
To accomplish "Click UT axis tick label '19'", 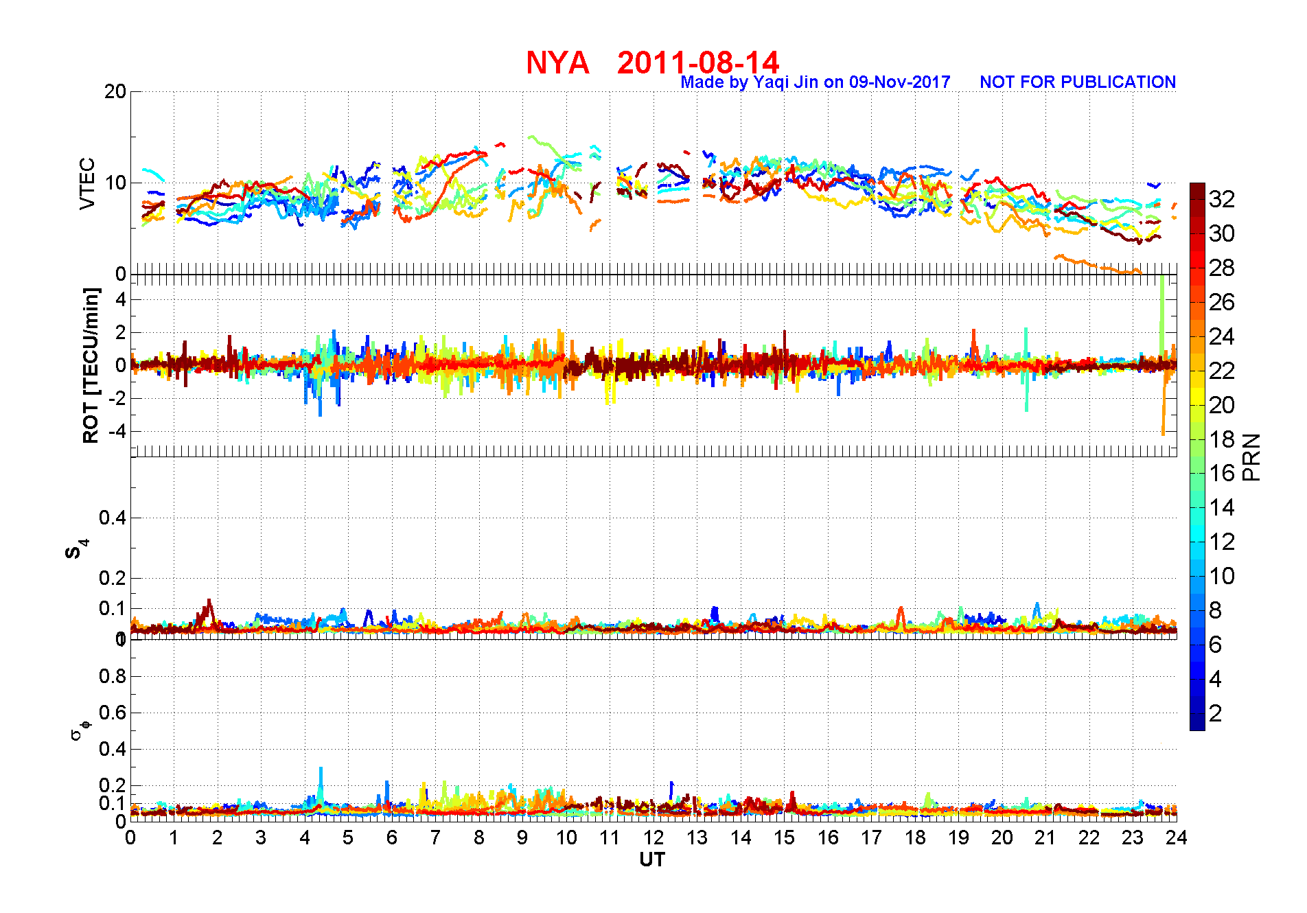I will (958, 837).
